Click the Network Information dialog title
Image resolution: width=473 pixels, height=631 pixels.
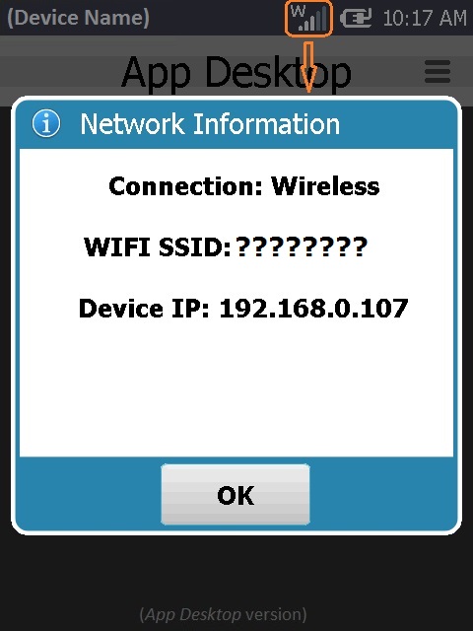tap(210, 123)
